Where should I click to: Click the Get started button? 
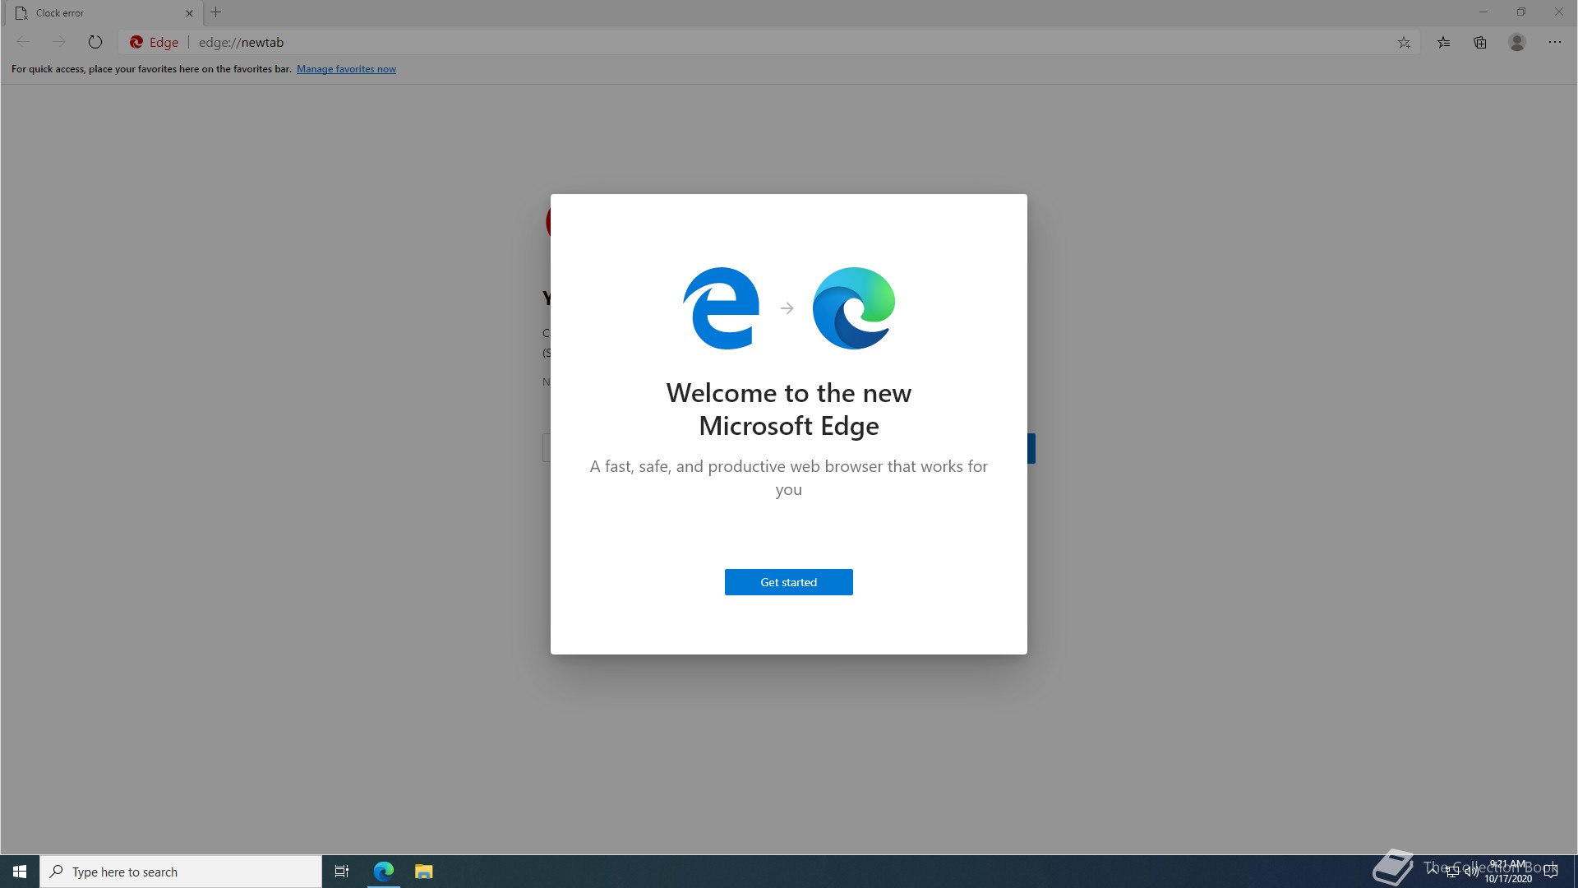click(788, 582)
